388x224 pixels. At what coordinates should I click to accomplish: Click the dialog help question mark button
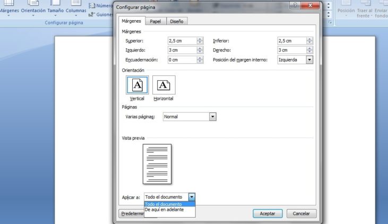pos(294,4)
